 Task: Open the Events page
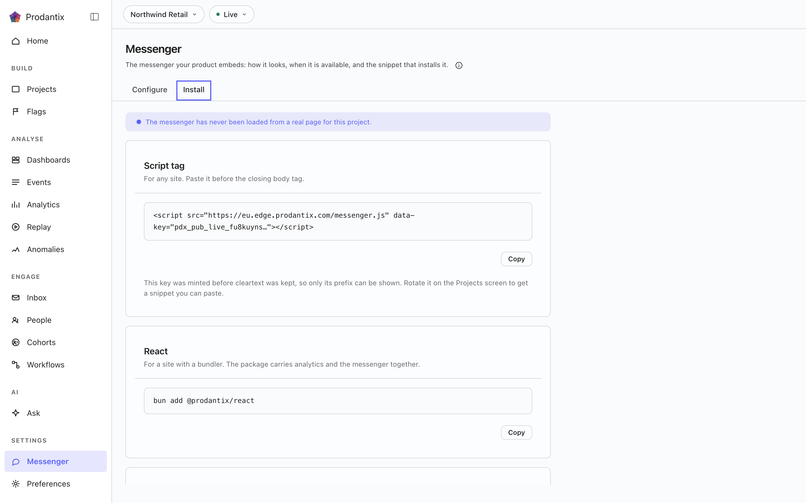56,182
